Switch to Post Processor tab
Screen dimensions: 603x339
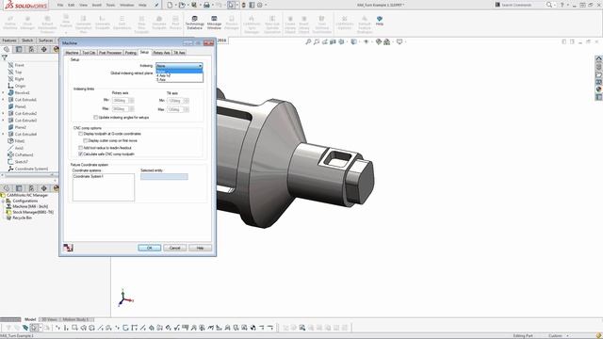(x=110, y=53)
